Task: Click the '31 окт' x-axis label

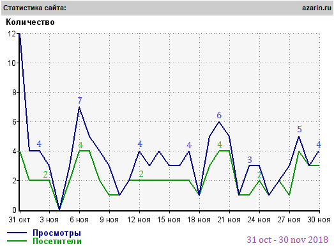Action: point(19,220)
